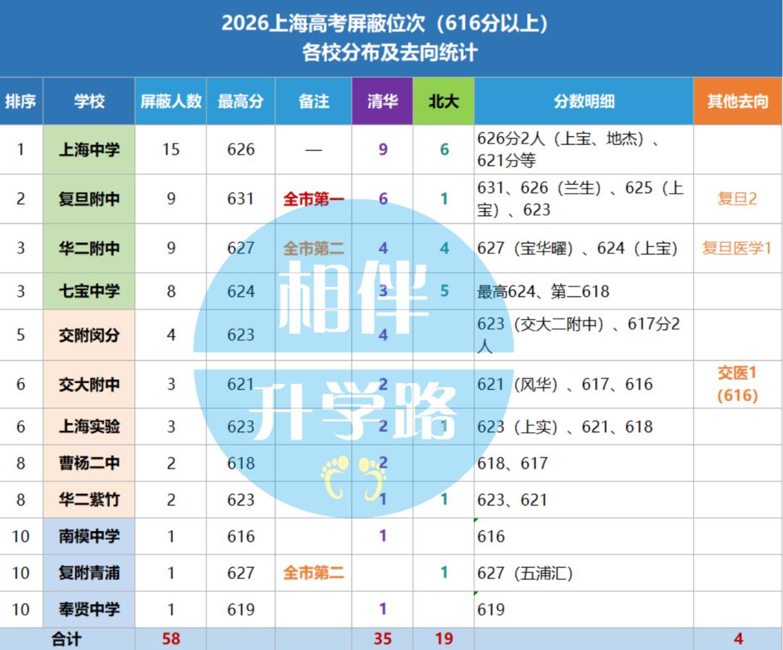Click detail 616 in 南模中学 row
The image size is (783, 650).
pos(491,536)
